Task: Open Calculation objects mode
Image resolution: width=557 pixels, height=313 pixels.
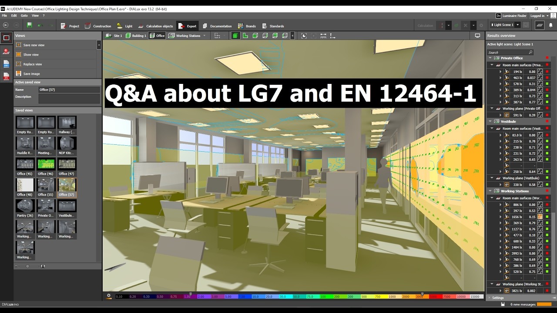Action: point(155,26)
